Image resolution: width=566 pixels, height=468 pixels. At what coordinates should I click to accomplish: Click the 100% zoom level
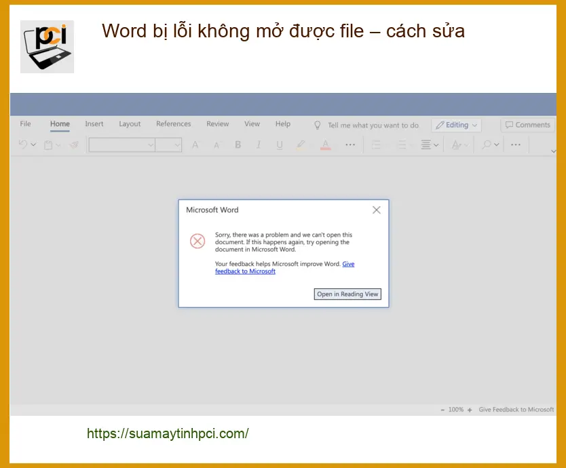click(x=456, y=410)
